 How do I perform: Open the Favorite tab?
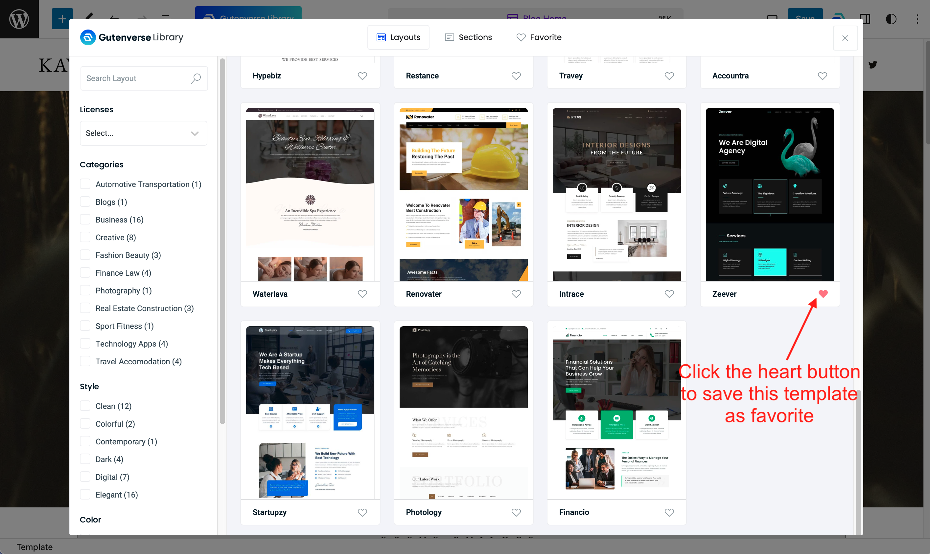(x=539, y=37)
